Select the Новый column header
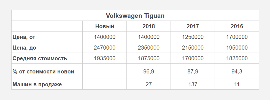270x100 pixels. pyautogui.click(x=104, y=26)
